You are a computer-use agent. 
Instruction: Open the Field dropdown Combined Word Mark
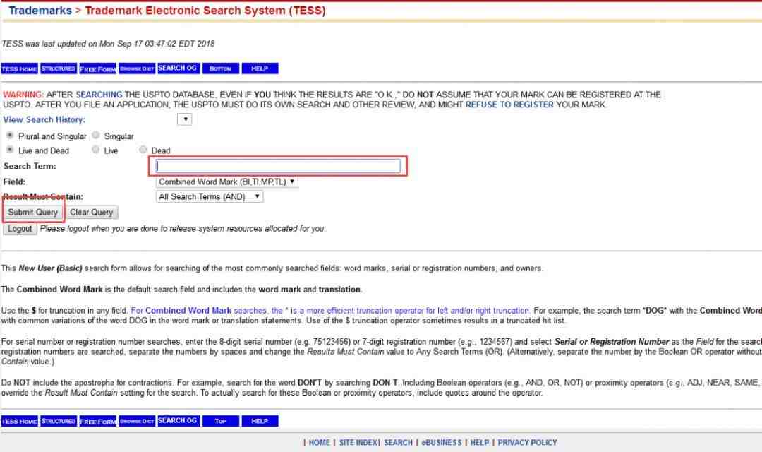point(227,182)
